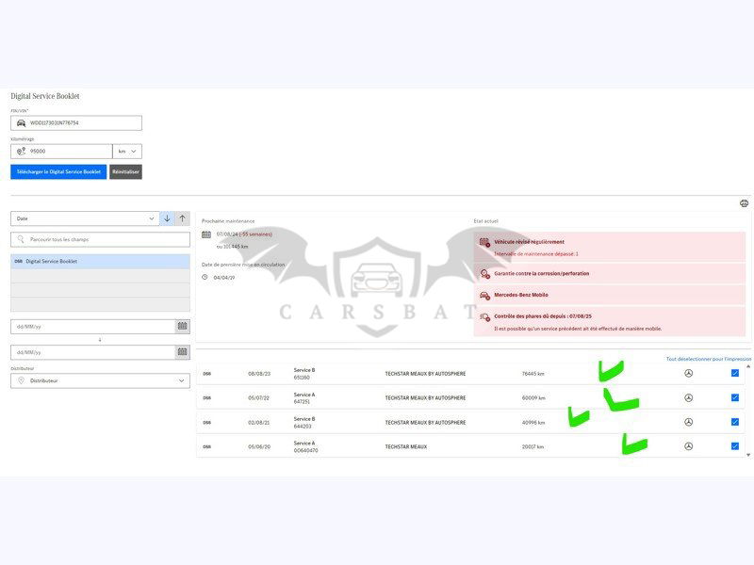Screen dimensions: 754x565
Task: Uncheck the 08/08/23 Service B print checkbox
Action: (x=734, y=374)
